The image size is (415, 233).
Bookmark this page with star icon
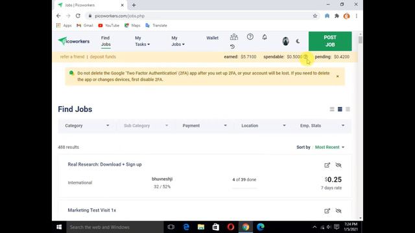point(315,16)
